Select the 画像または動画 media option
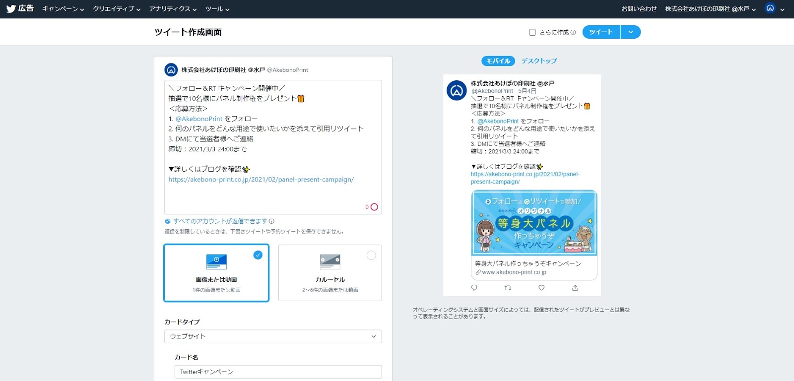Viewport: 794px width, 381px height. pos(216,273)
